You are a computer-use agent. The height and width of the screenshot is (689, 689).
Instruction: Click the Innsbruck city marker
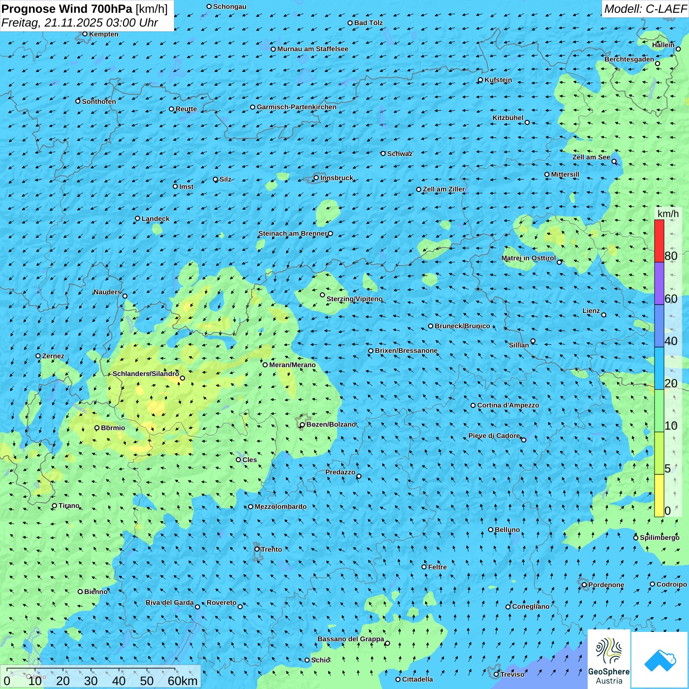point(316,178)
